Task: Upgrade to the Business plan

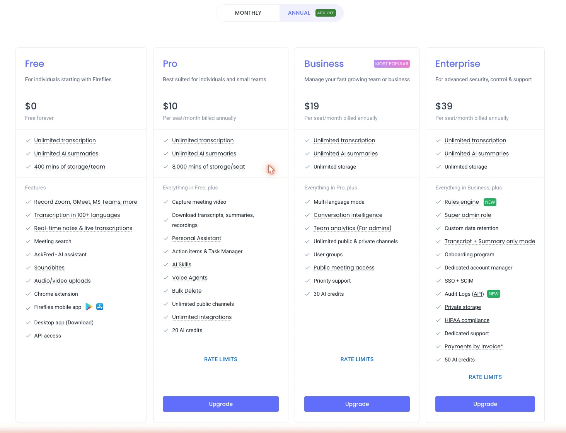Action: (357, 404)
